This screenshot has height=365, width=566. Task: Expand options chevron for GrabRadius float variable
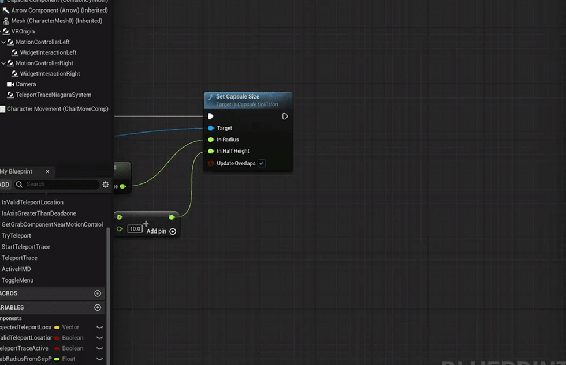click(99, 359)
